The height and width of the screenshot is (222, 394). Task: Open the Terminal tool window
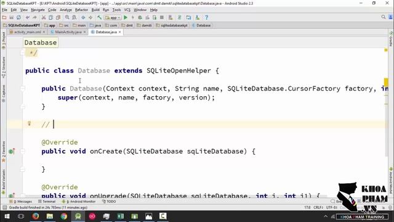[47, 202]
